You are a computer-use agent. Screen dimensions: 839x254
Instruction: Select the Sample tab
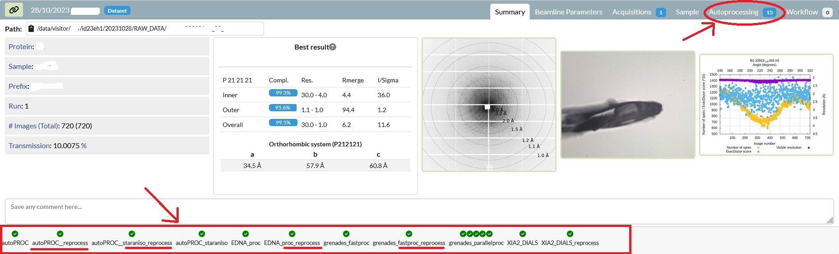click(687, 12)
